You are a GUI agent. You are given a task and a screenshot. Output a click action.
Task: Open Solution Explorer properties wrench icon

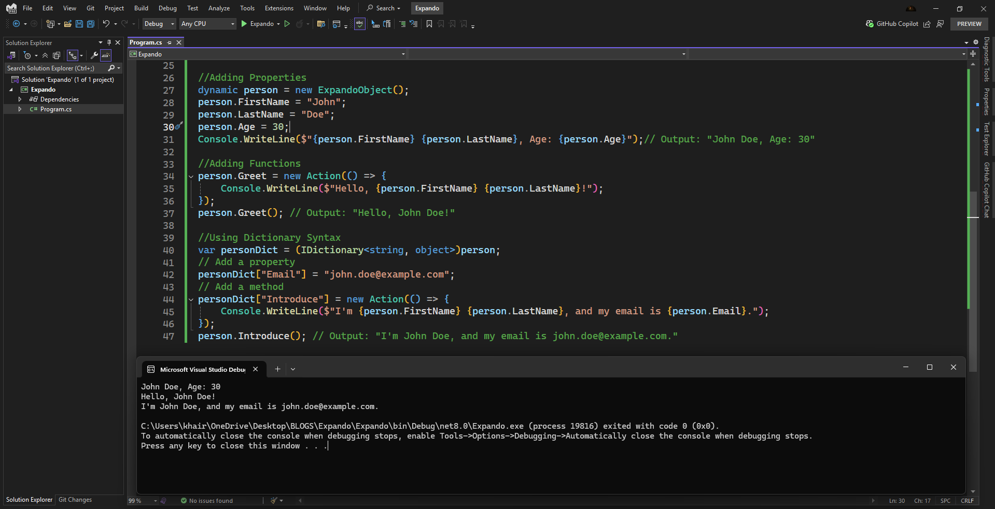(x=94, y=55)
